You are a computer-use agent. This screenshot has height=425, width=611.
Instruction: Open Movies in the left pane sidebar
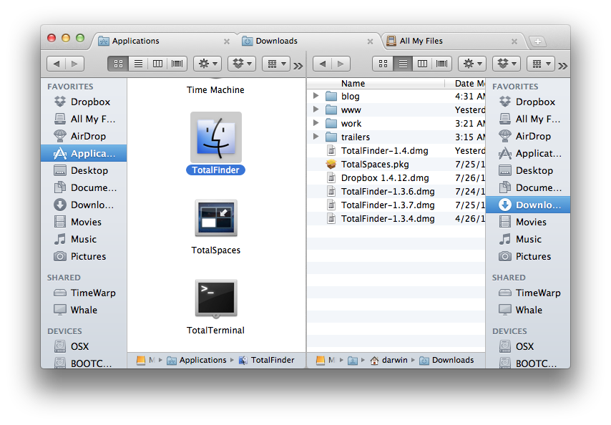point(84,222)
